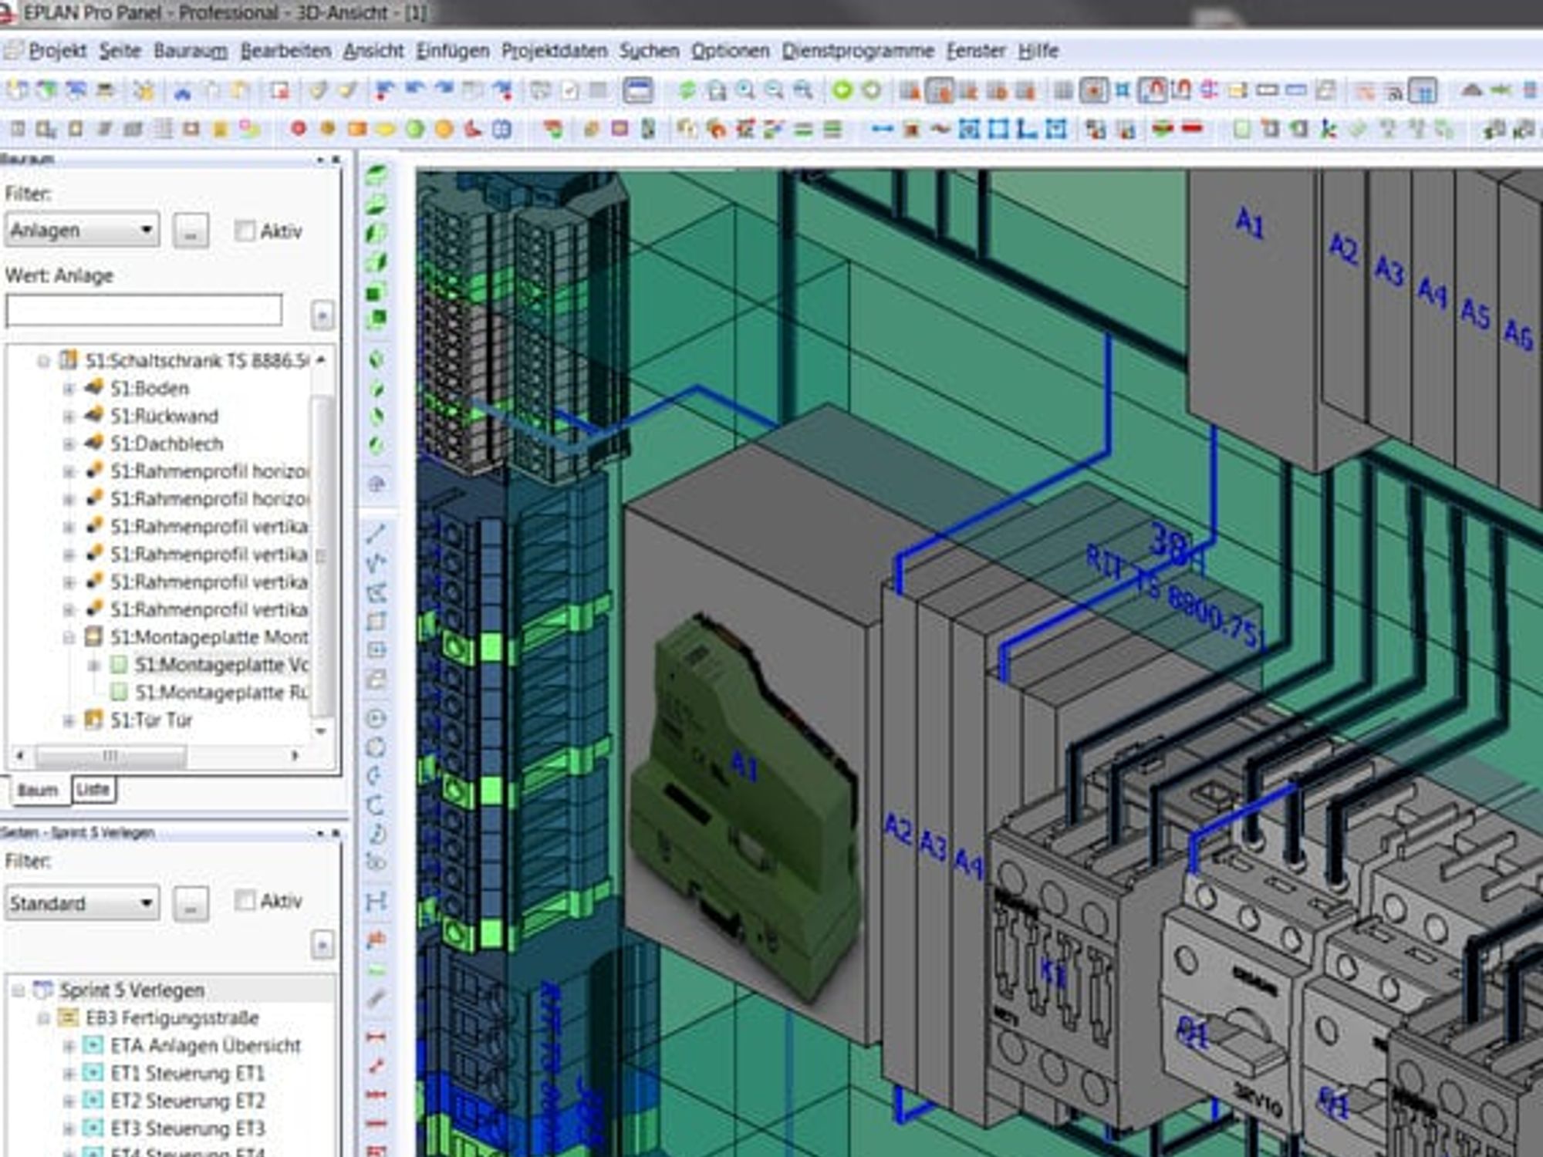Switch to the Liste tab
Viewport: 1543px width, 1157px height.
(x=93, y=789)
